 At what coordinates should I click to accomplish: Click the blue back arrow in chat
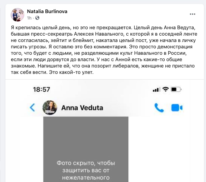[32, 107]
